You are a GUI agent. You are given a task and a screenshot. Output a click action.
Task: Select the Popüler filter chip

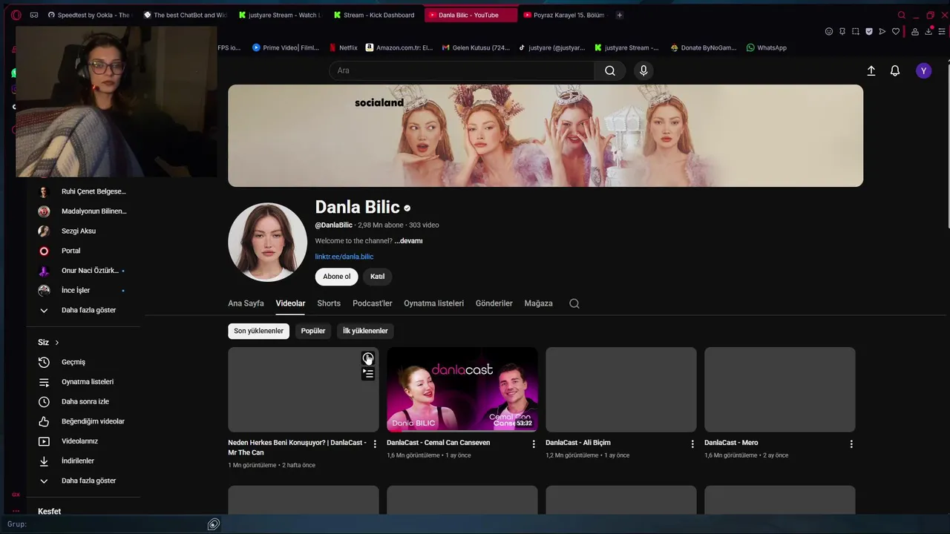click(x=313, y=331)
